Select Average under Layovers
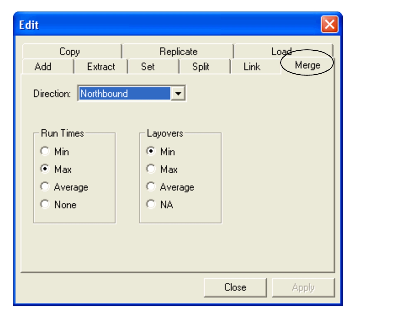This screenshot has width=396, height=310. (x=151, y=187)
